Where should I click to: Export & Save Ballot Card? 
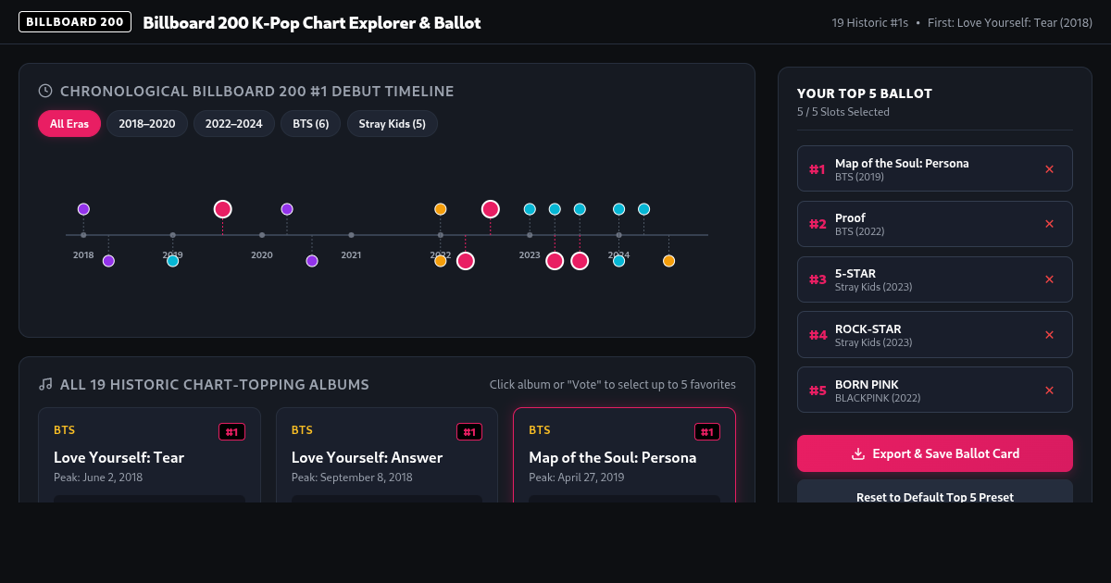tap(935, 453)
